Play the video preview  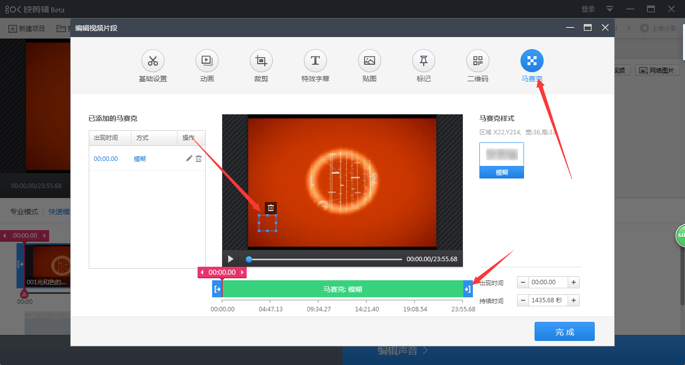coord(231,259)
